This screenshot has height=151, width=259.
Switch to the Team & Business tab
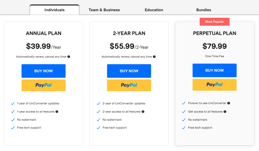pyautogui.click(x=104, y=10)
